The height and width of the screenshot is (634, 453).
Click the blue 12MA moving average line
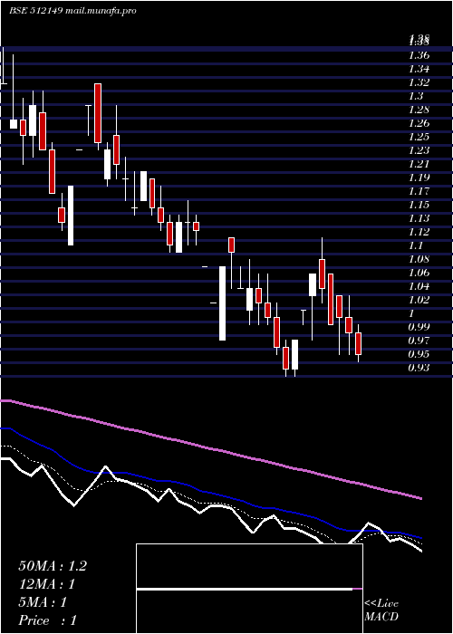pos(210,493)
